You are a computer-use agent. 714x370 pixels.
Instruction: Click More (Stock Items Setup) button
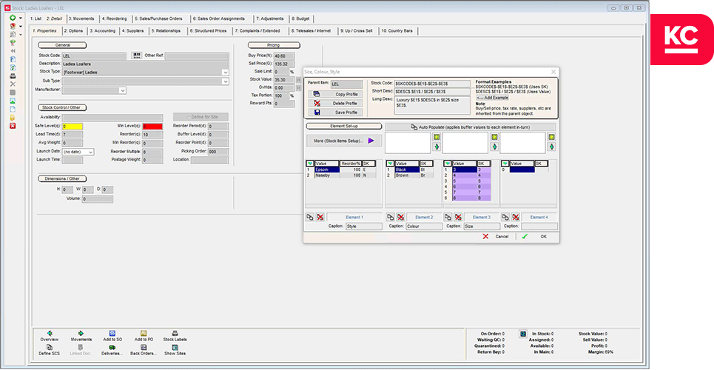pyautogui.click(x=344, y=141)
